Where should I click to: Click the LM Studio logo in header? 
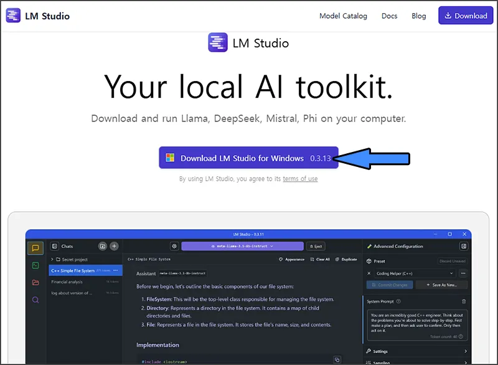pyautogui.click(x=38, y=16)
